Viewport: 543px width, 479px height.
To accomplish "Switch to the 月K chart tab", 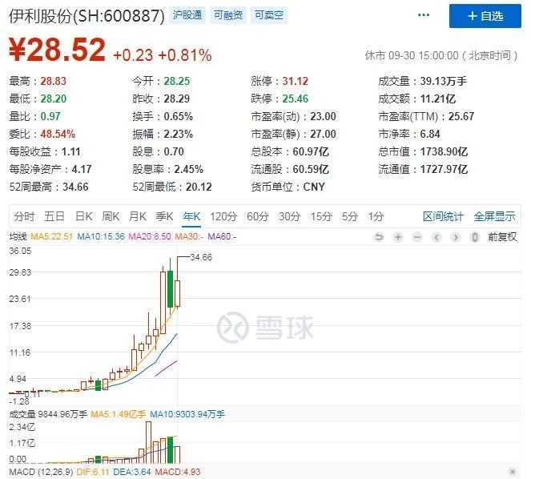I will pos(138,217).
